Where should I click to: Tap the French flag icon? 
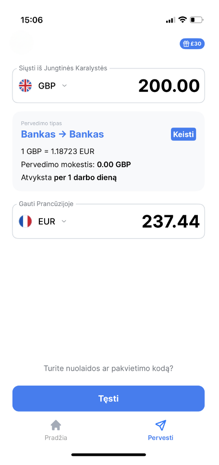pos(25,221)
